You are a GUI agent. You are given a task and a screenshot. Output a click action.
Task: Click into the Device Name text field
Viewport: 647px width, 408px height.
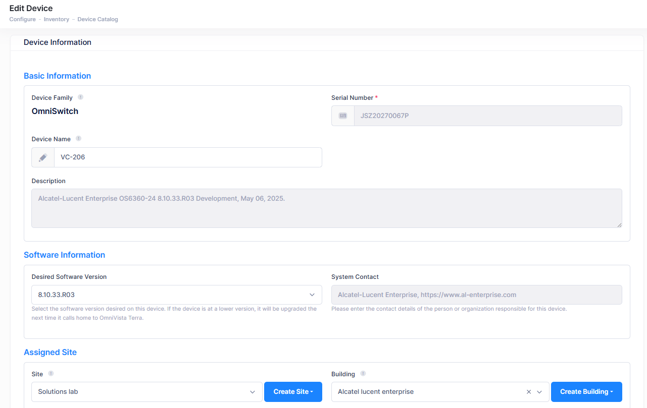pos(187,157)
